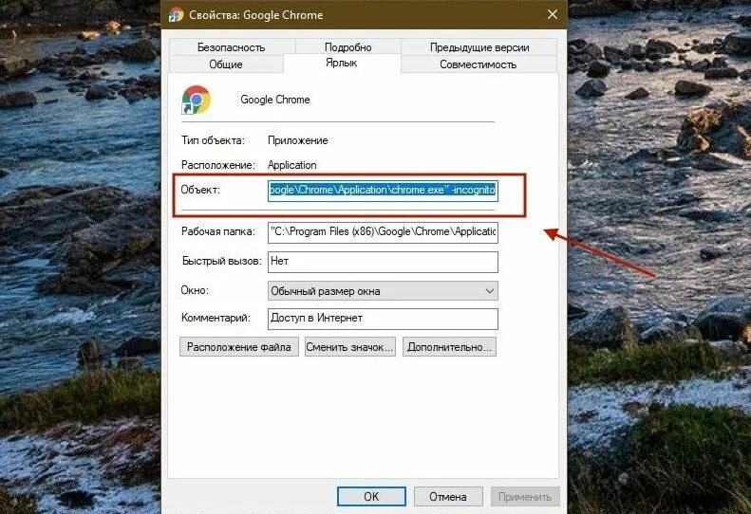751x514 pixels.
Task: Click the Тип объекта label
Action: 213,140
